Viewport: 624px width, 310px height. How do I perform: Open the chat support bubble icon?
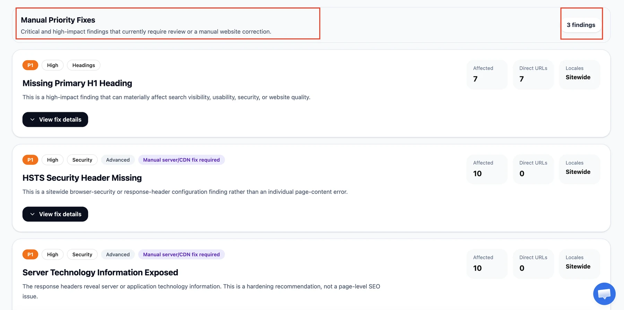tap(604, 294)
